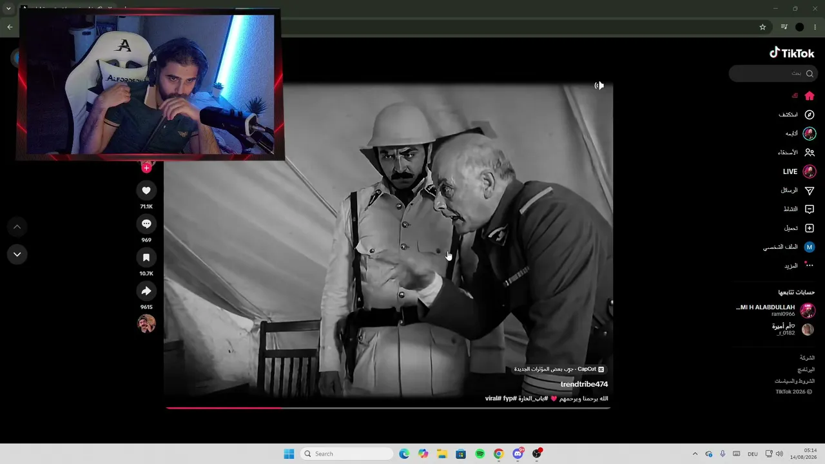The image size is (825, 464).
Task: Click the Windows taskbar Search box
Action: click(347, 454)
